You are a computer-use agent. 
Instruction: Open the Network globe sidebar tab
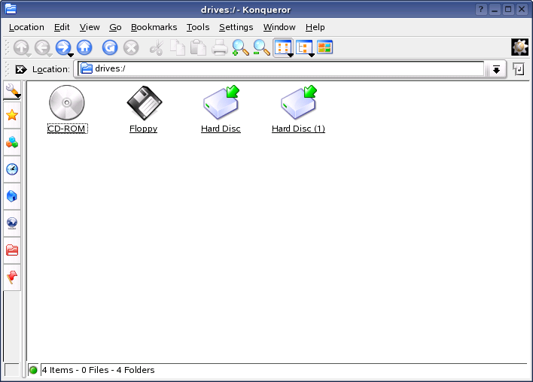[x=12, y=223]
